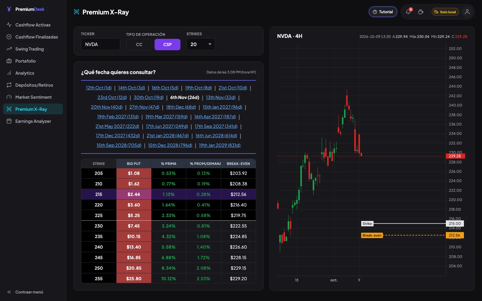Click the BREAK-EVEN column header
This screenshot has width=482, height=301.
[238, 164]
